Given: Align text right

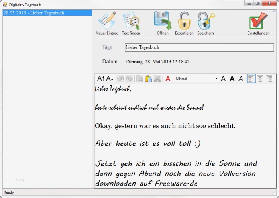Looking at the screenshot, I should (x=269, y=79).
